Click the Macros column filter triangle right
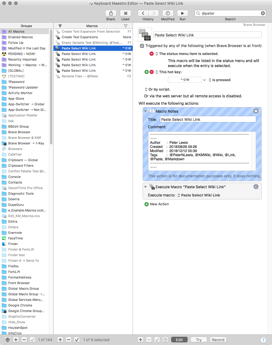Image resolution: width=272 pixels, height=345 pixels. (126, 26)
